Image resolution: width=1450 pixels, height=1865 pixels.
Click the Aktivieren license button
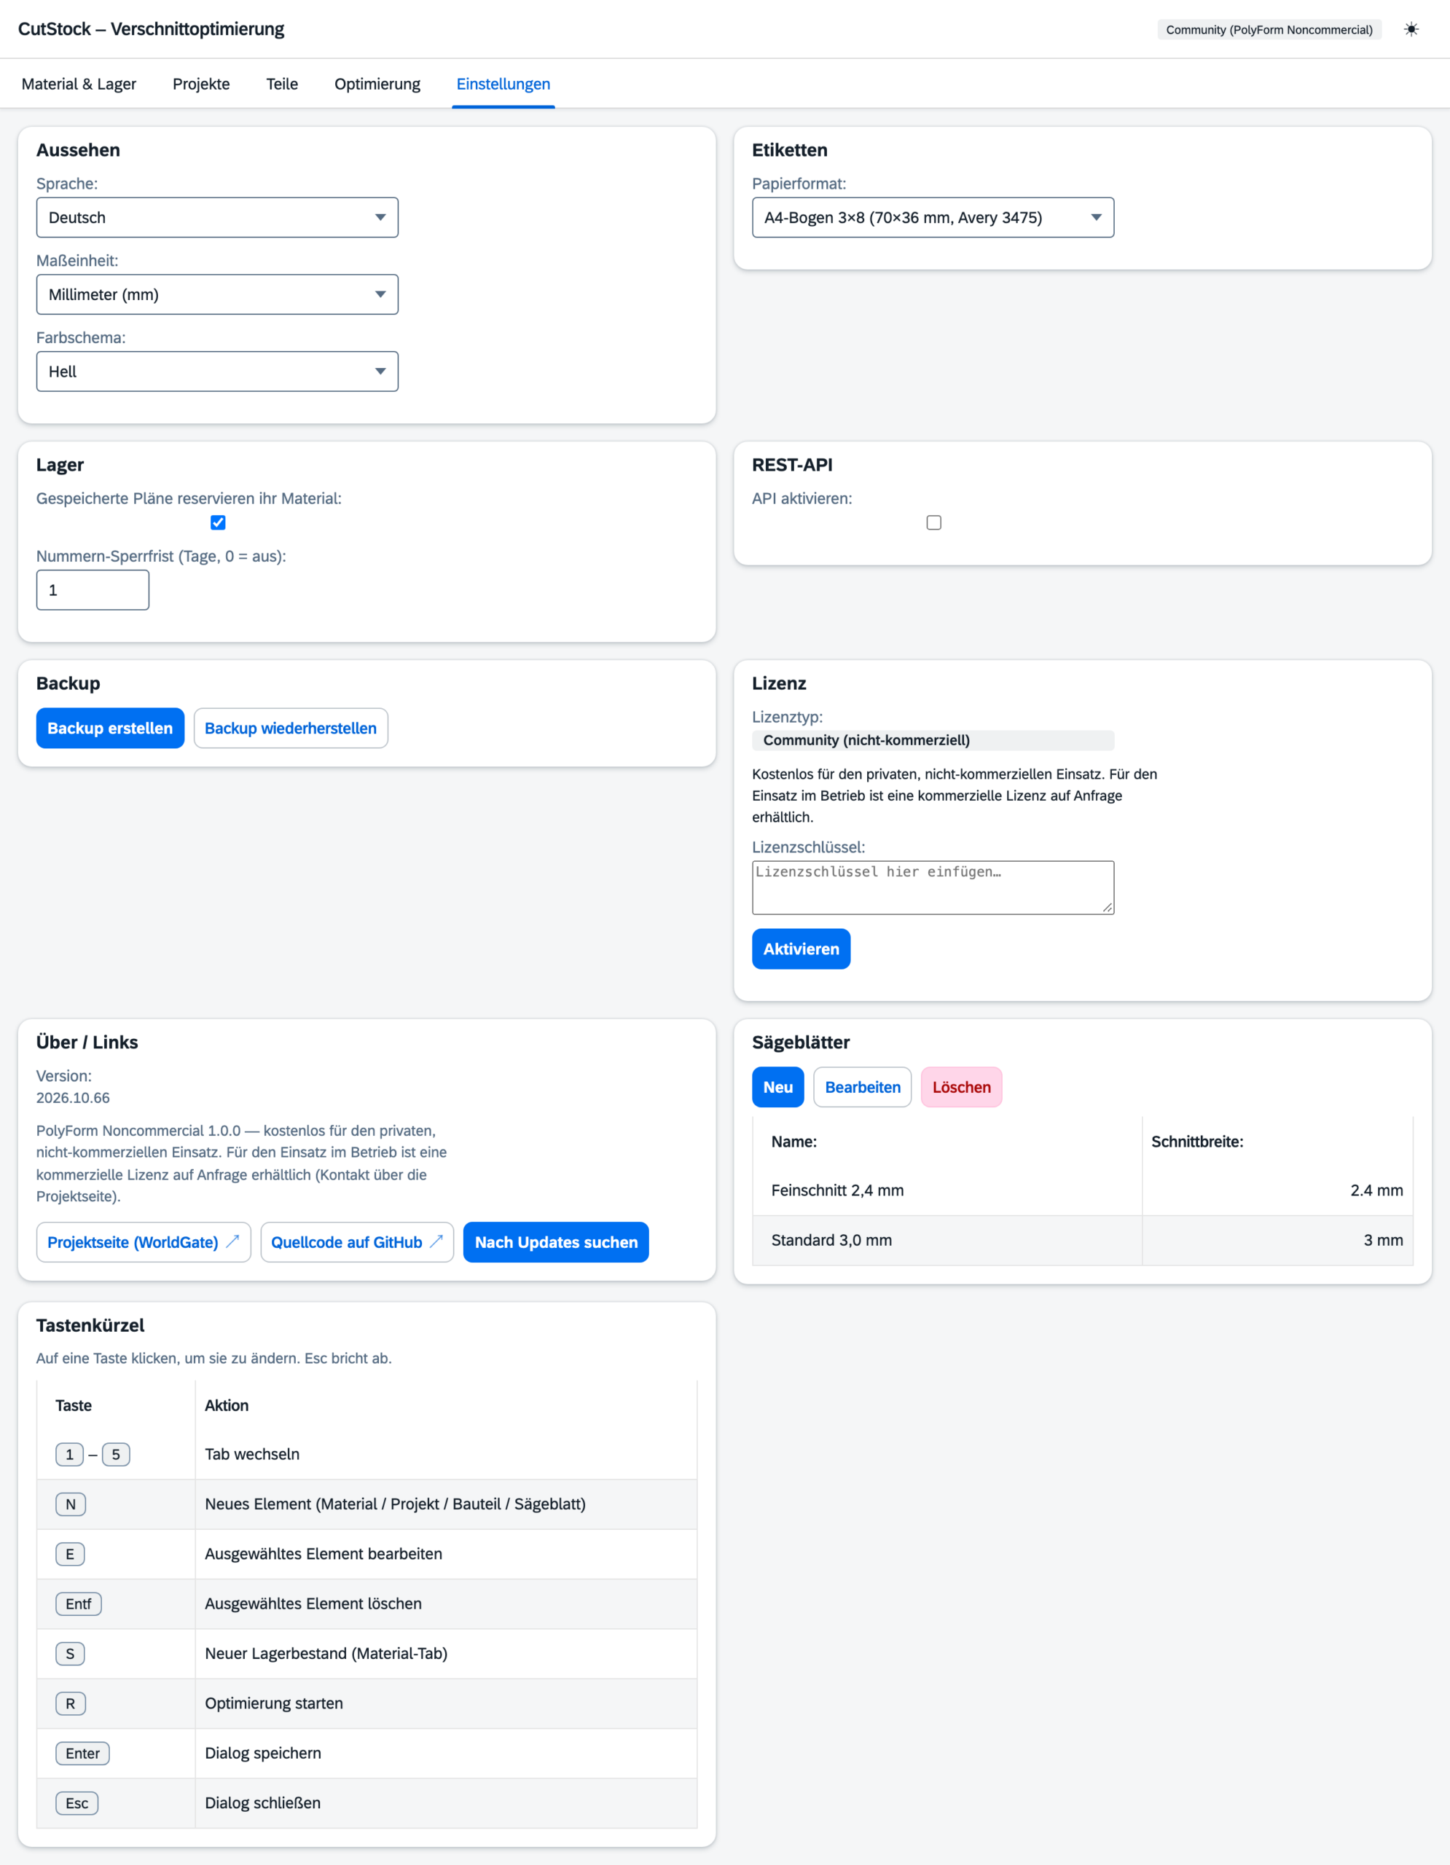pyautogui.click(x=801, y=949)
